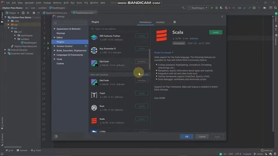Click the Project panel gear options icon
This screenshot has width=278, height=156.
pos(34,13)
